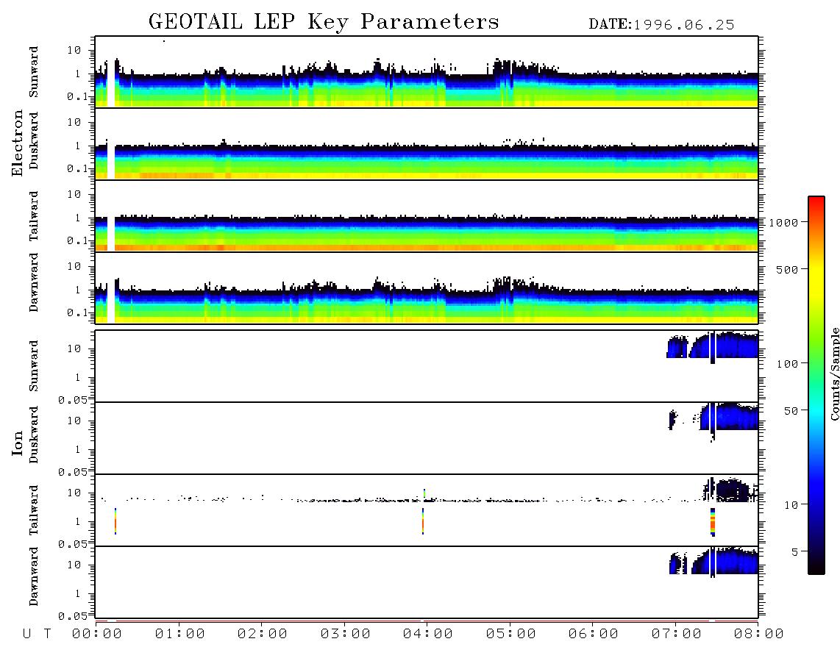Click the 1000 tick on the colorbar
The width and height of the screenshot is (840, 647).
(783, 222)
